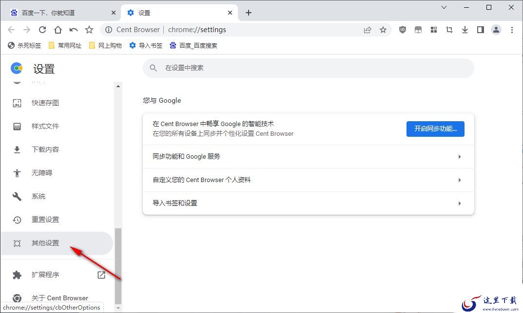523x313 pixels.
Task: Toggle the side panel icon
Action: click(x=480, y=30)
